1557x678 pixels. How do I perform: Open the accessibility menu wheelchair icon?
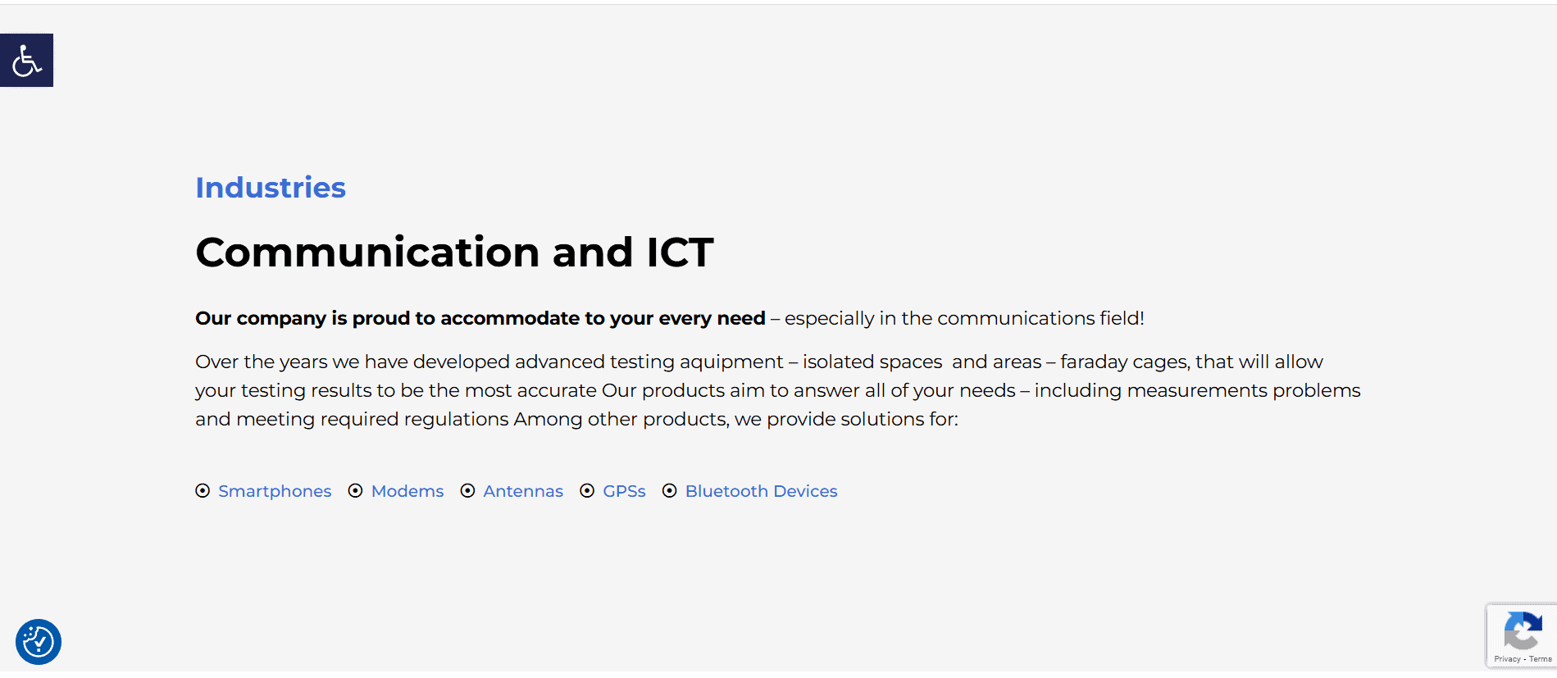26,60
